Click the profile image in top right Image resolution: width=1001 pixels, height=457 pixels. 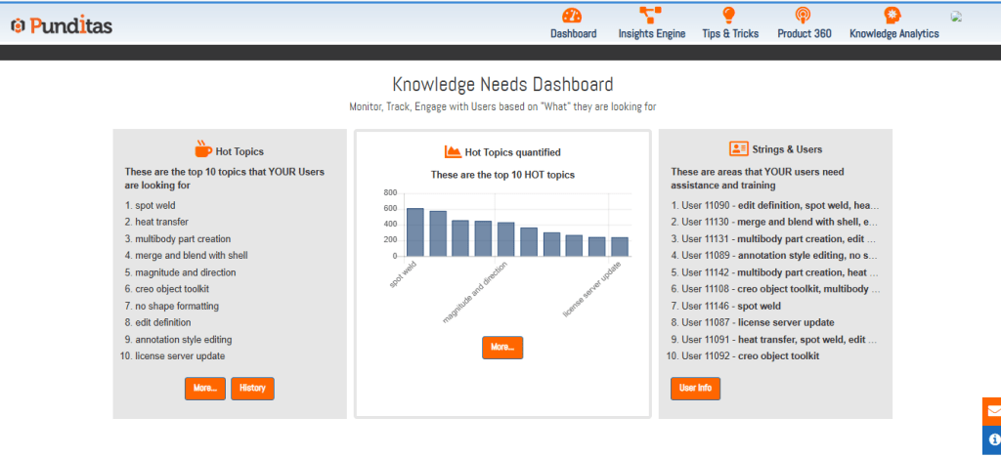(959, 17)
